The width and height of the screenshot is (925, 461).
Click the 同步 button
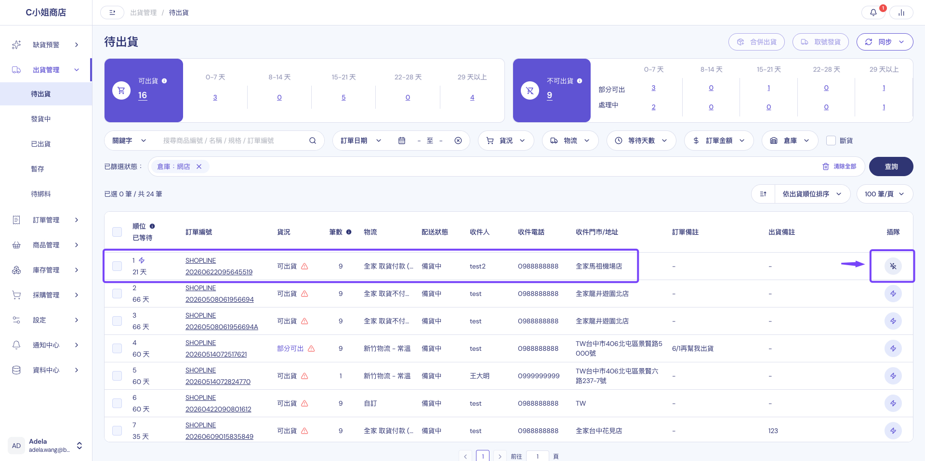click(885, 42)
